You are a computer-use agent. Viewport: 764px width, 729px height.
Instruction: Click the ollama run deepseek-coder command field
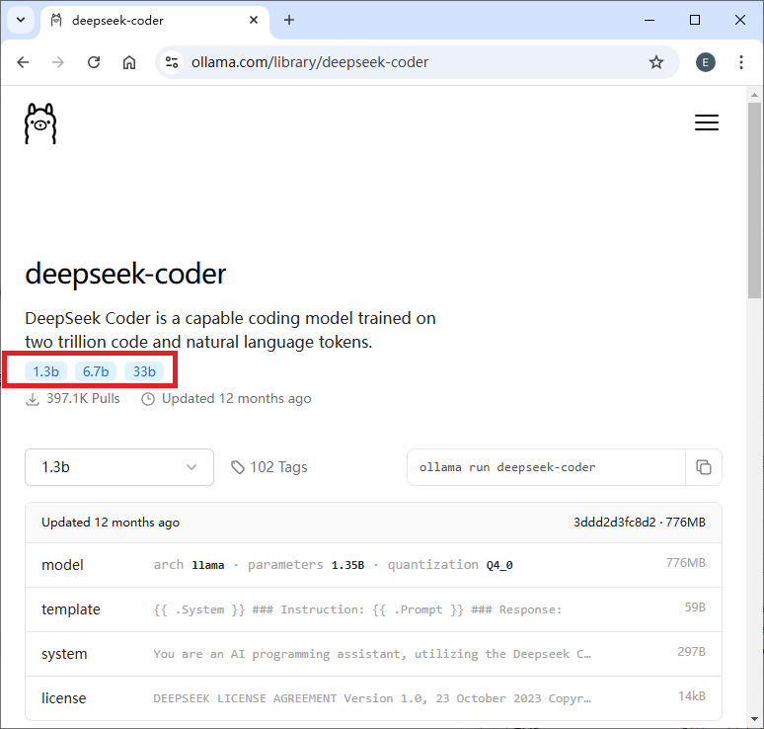546,467
